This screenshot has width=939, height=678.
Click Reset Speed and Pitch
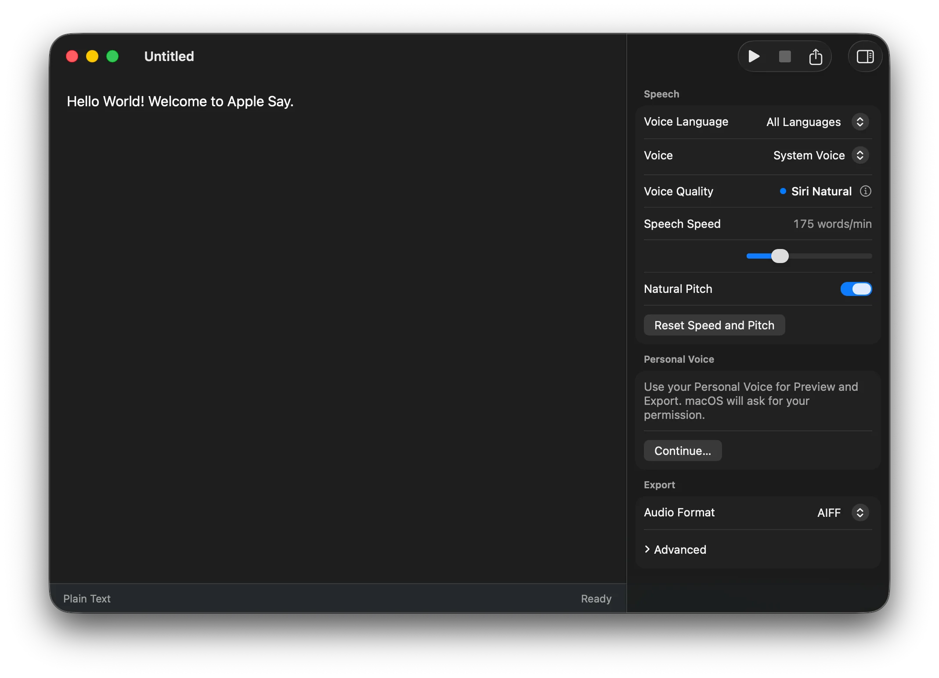pyautogui.click(x=714, y=325)
